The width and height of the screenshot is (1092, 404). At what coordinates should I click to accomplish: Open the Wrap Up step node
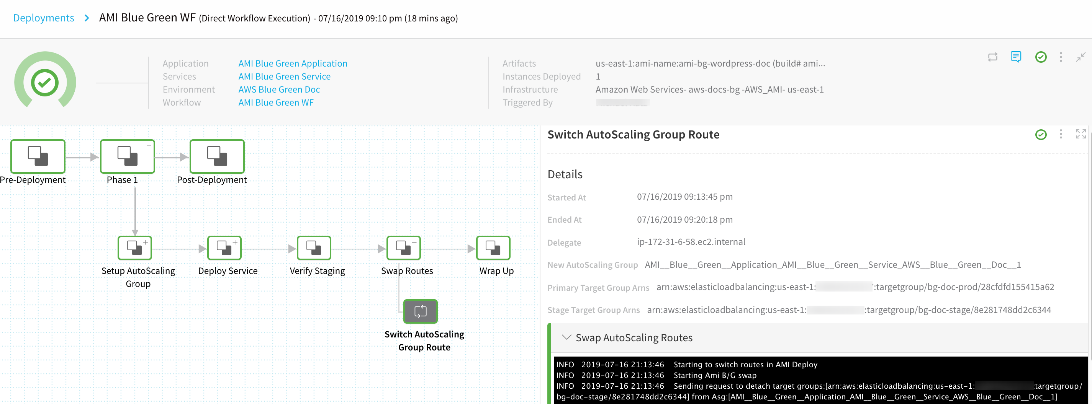pos(493,248)
